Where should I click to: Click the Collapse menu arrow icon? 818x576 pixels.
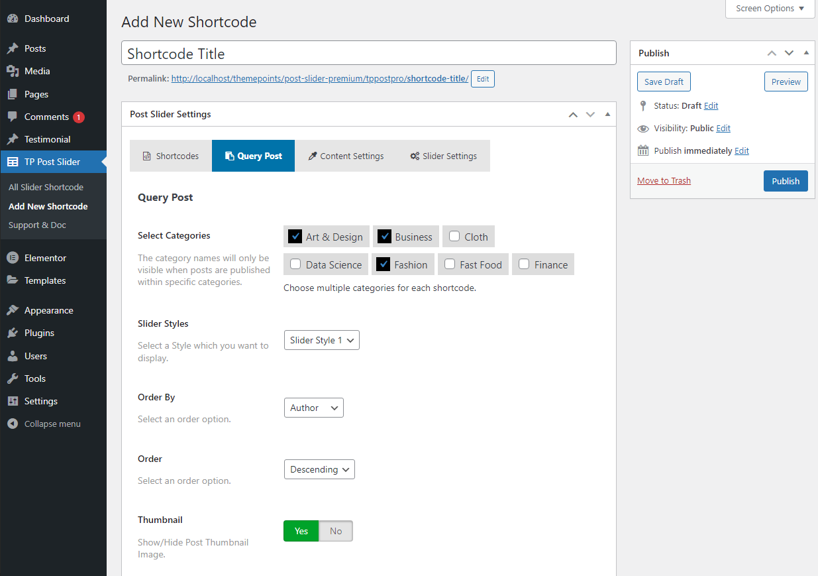[x=12, y=424]
